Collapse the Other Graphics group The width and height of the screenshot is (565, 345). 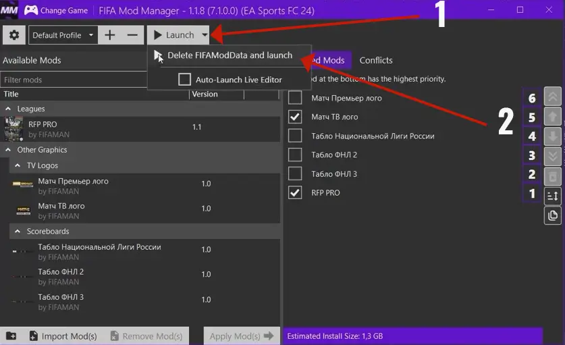(8, 150)
